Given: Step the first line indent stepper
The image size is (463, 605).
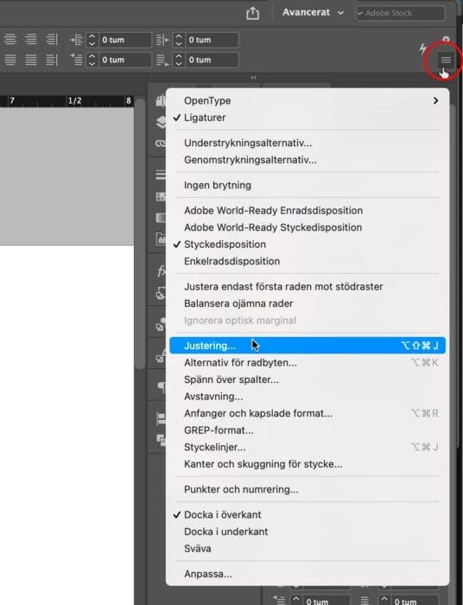Looking at the screenshot, I should (x=92, y=60).
